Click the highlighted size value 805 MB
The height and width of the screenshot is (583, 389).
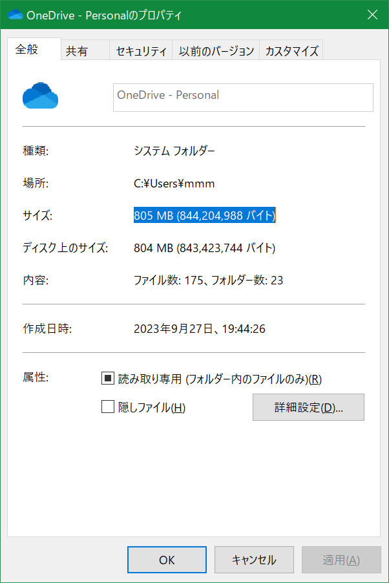point(205,215)
